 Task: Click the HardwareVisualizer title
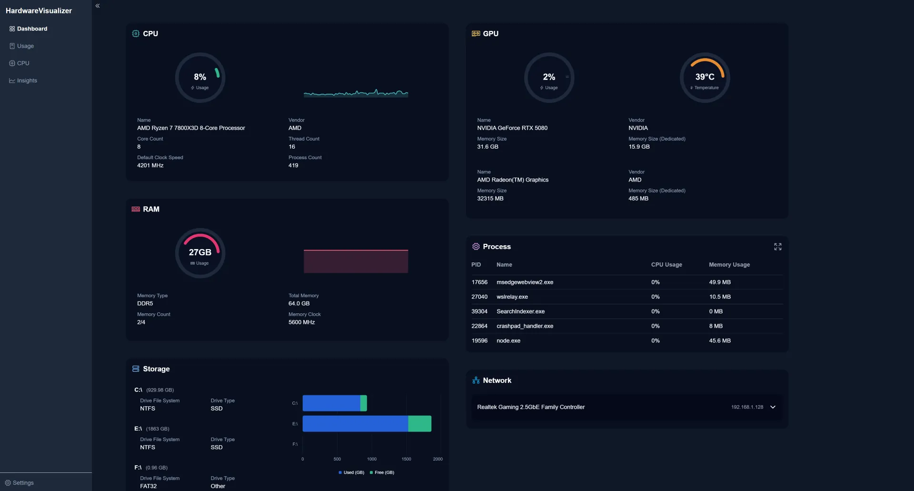pyautogui.click(x=38, y=10)
